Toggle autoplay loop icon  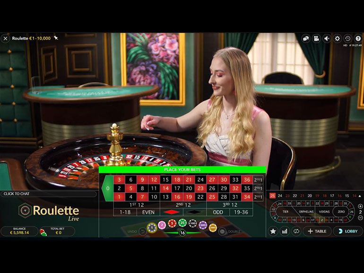[296, 231]
